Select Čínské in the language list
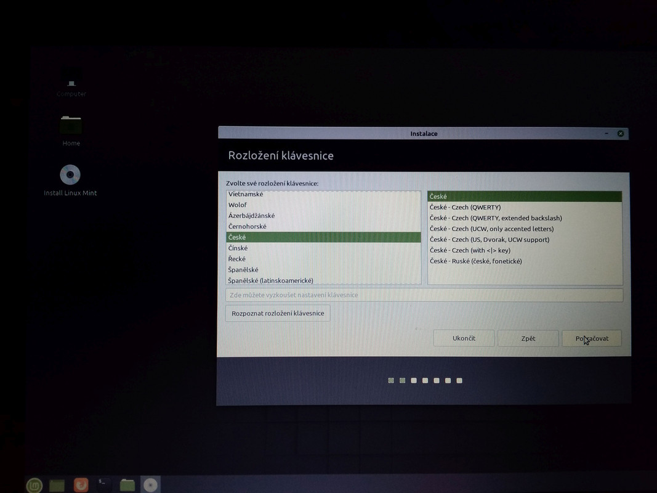The image size is (657, 493). [x=323, y=248]
